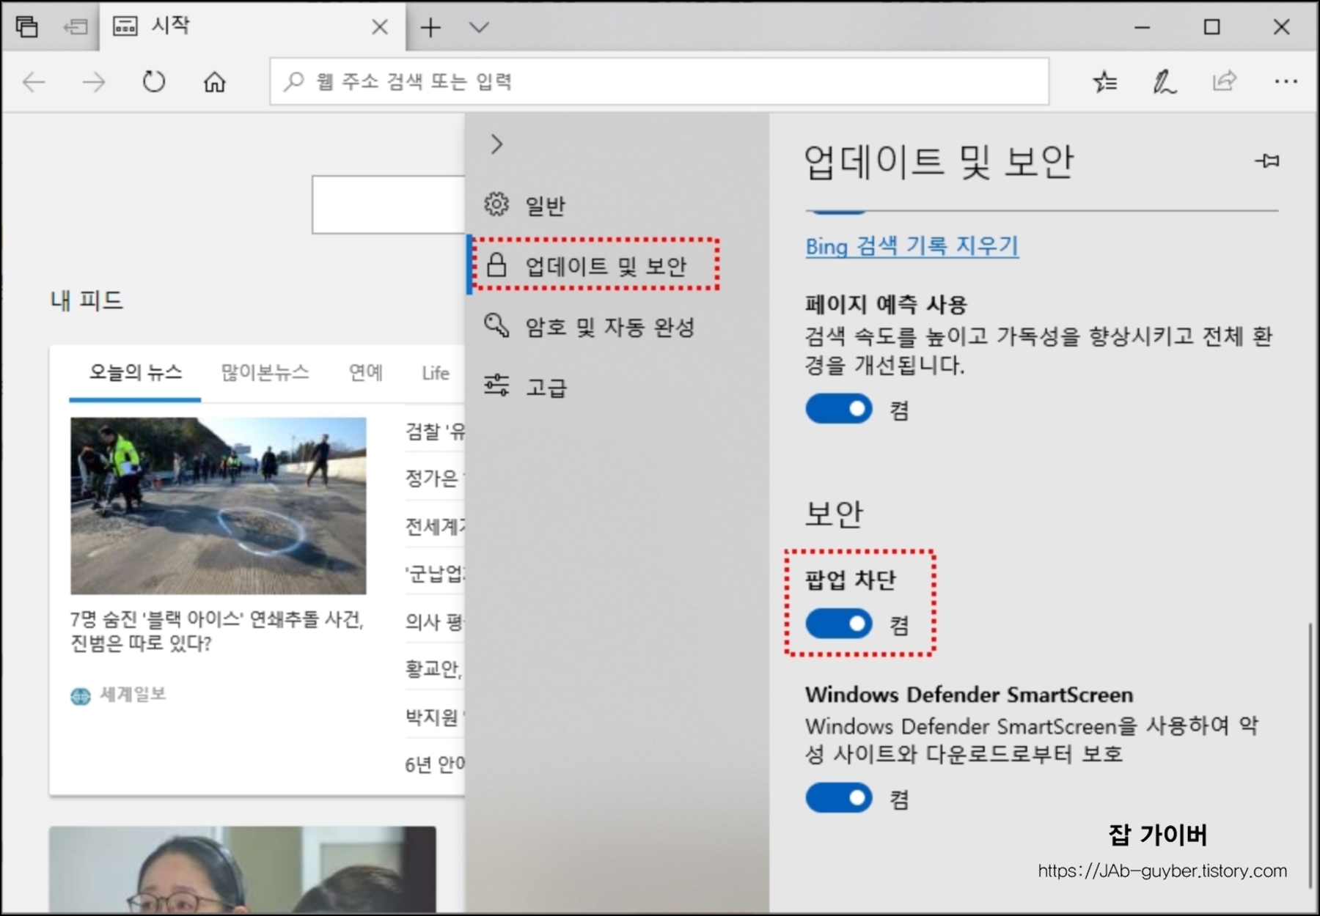Open the tab preview panel icon
Image resolution: width=1320 pixels, height=916 pixels.
tap(27, 27)
